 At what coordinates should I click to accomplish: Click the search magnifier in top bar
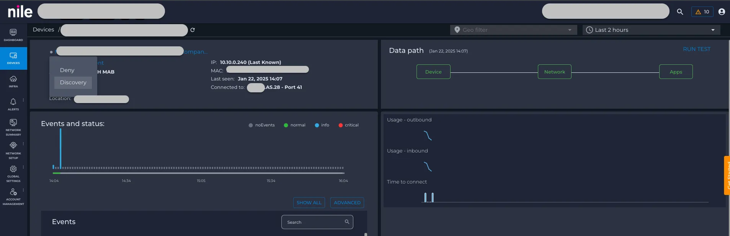pyautogui.click(x=680, y=12)
